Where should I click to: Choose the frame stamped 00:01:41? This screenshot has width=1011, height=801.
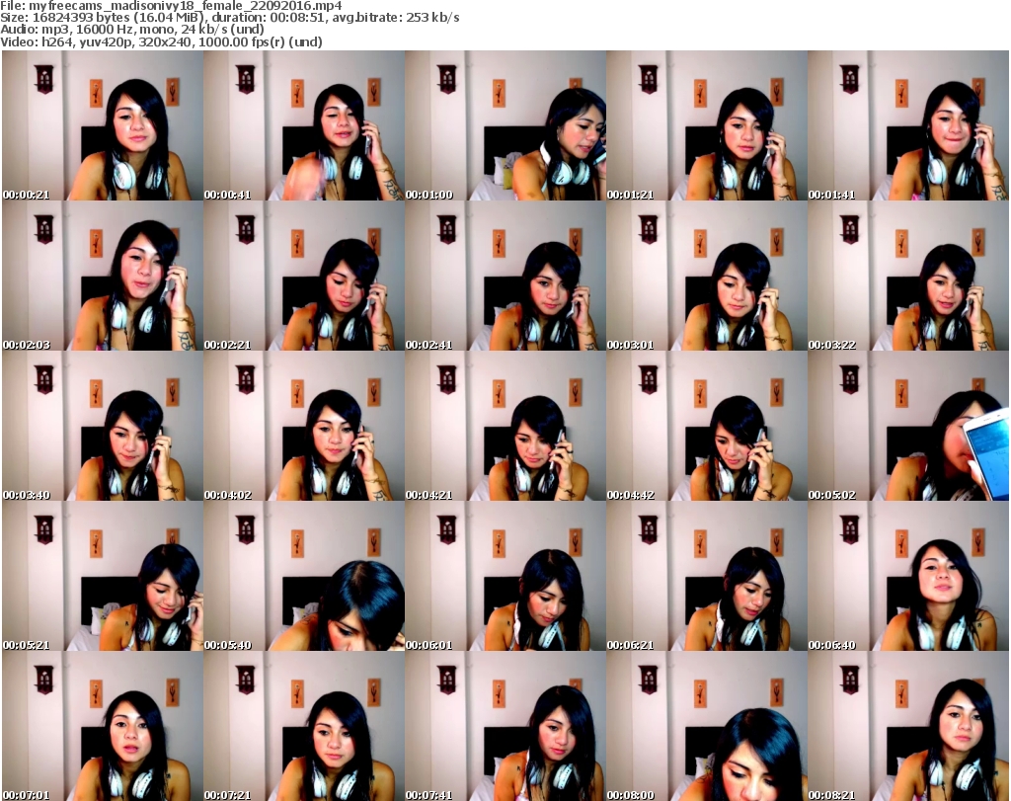point(908,125)
